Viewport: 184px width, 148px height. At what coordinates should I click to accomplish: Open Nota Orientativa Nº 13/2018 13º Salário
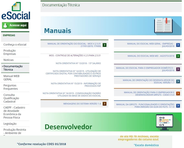78,63
